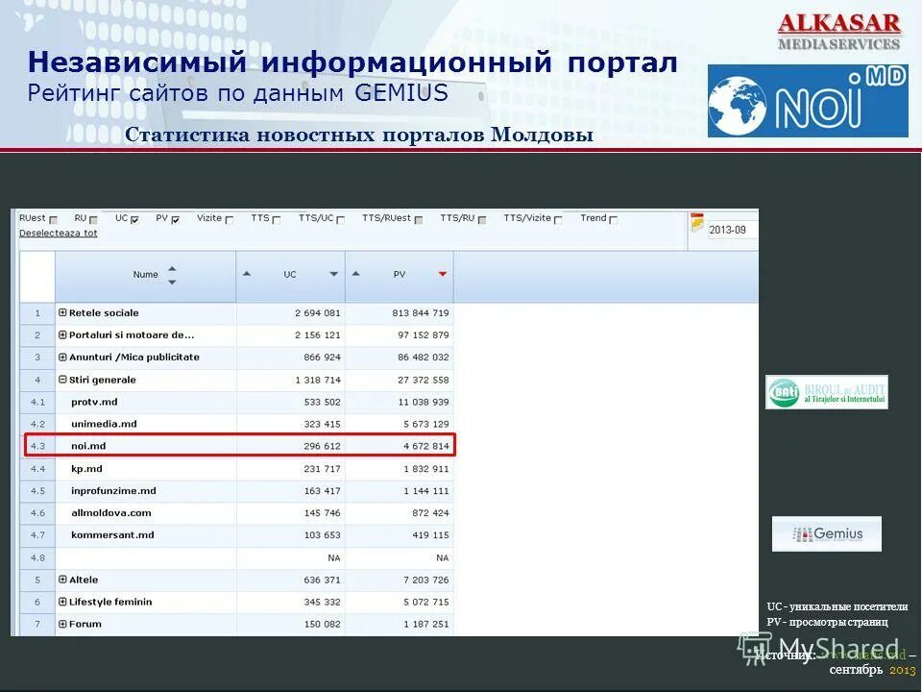Enable the Trend checkbox
The height and width of the screenshot is (692, 922).
point(613,218)
